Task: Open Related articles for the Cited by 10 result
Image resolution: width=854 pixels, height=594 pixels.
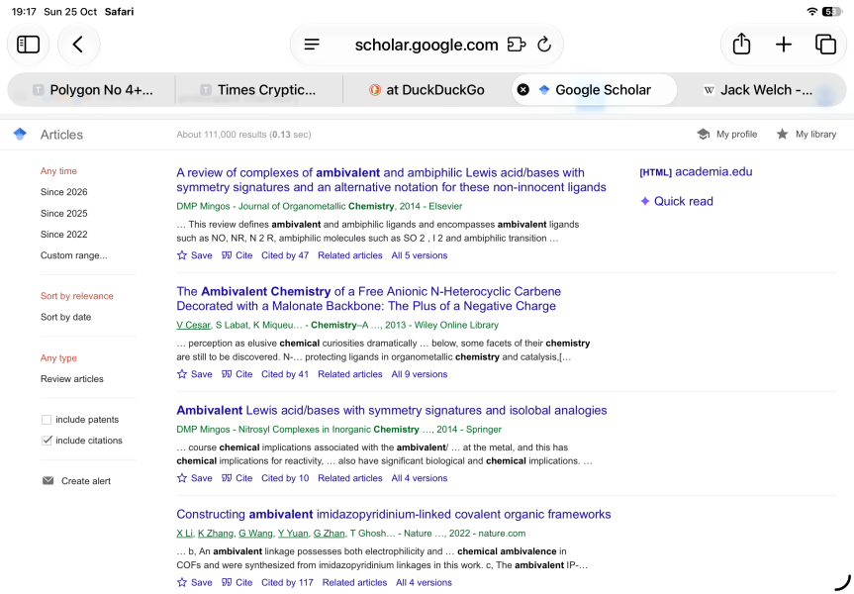Action: [x=350, y=478]
